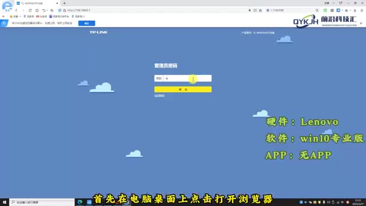This screenshot has height=206, width=366.
Task: Click the favorites star next to restore arrow
Action: pyautogui.click(x=52, y=10)
